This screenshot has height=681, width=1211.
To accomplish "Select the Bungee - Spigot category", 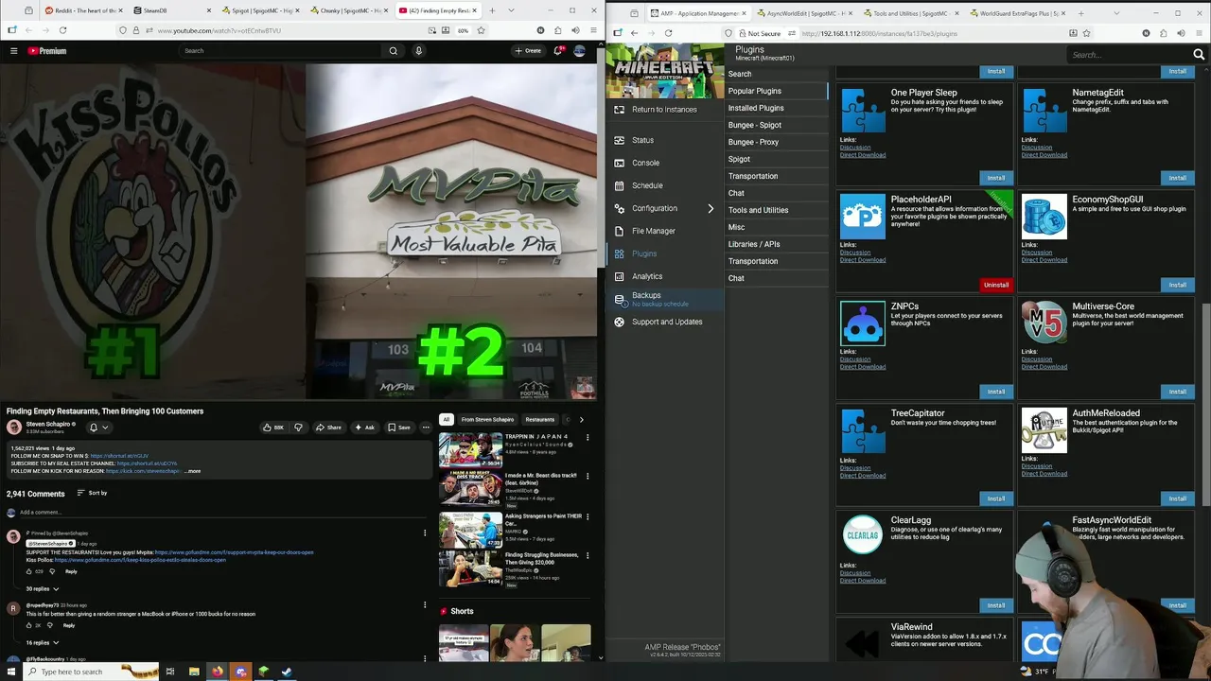I will coord(776,125).
